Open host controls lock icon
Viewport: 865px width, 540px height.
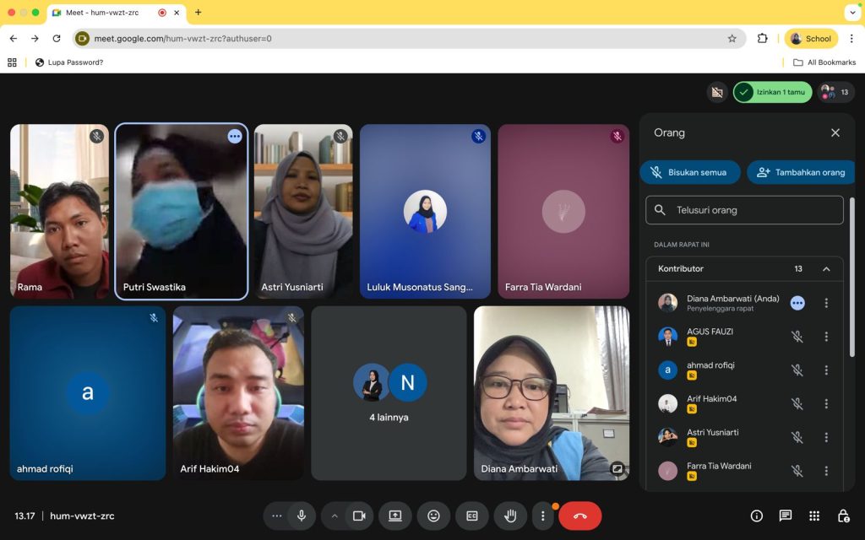(843, 516)
